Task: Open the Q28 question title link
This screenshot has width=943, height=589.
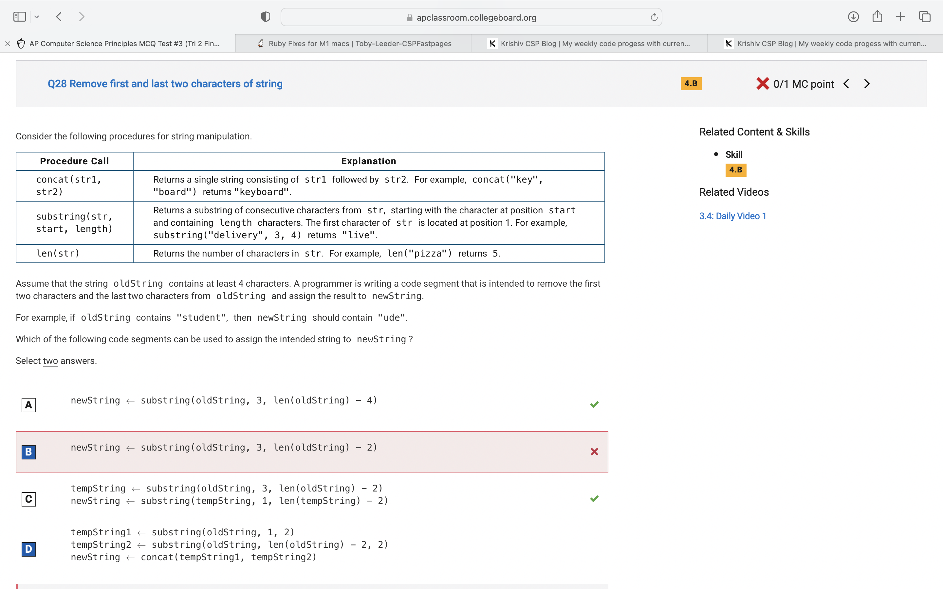Action: tap(165, 84)
